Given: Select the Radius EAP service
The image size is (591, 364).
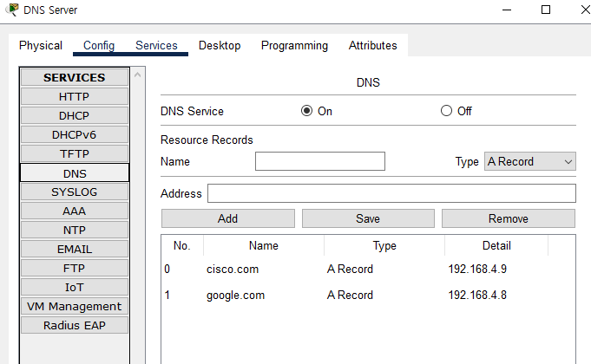Looking at the screenshot, I should [75, 325].
